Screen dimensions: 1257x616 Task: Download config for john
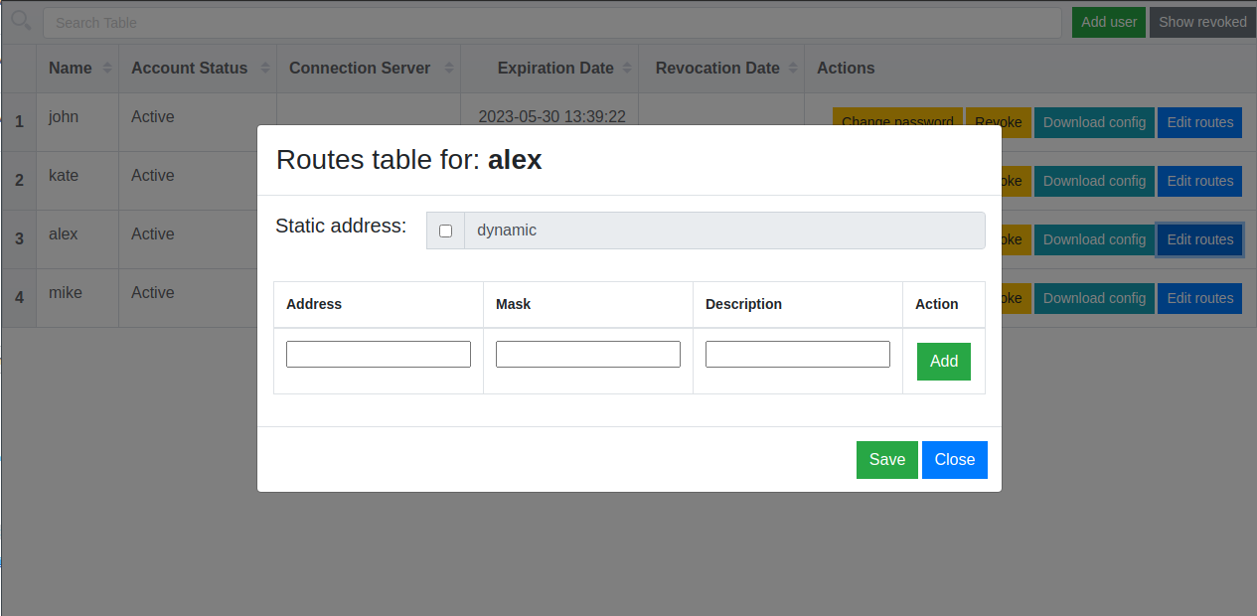[1094, 122]
